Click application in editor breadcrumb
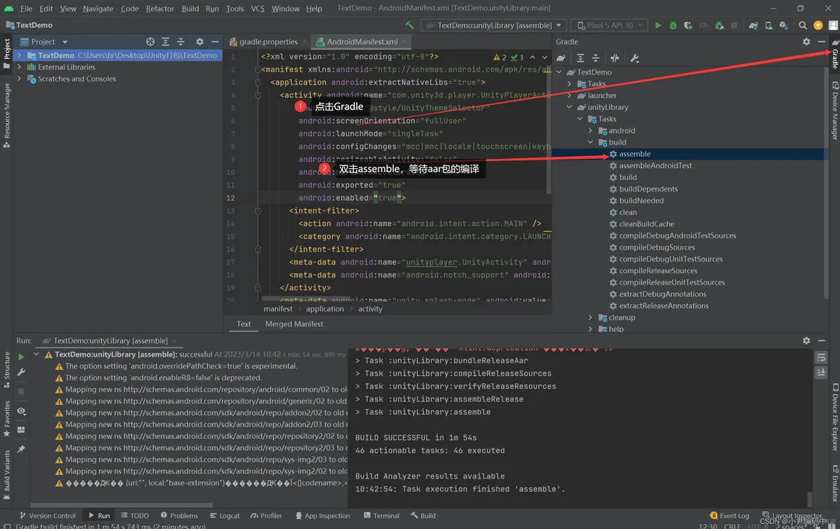This screenshot has width=840, height=529. click(x=325, y=309)
